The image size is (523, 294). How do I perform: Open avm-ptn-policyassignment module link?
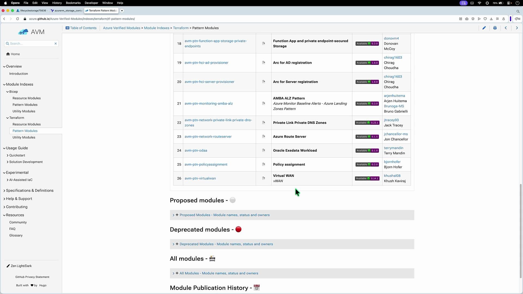pyautogui.click(x=206, y=164)
